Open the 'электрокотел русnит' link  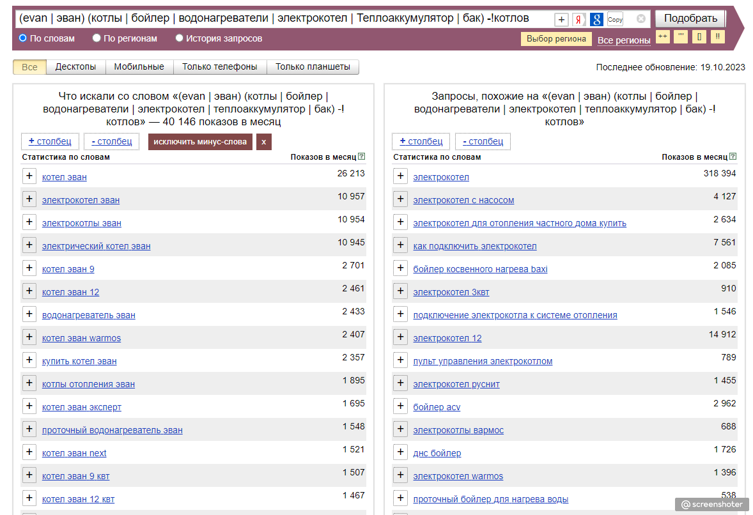click(456, 384)
